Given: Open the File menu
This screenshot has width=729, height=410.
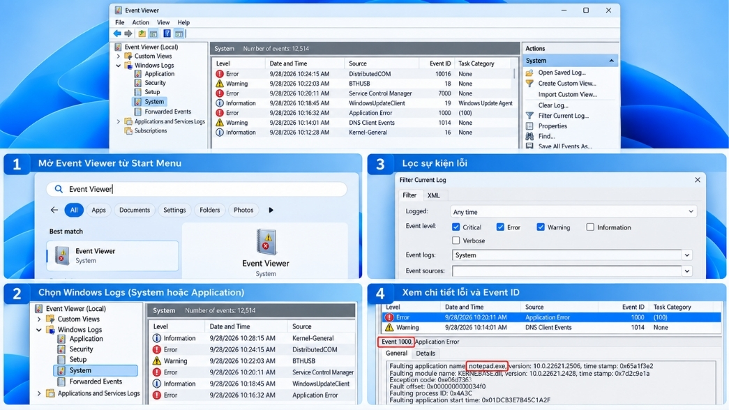Looking at the screenshot, I should pyautogui.click(x=119, y=22).
